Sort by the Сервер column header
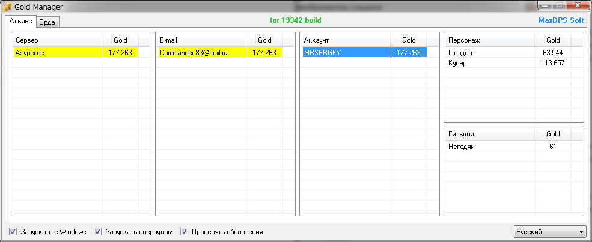The width and height of the screenshot is (592, 242). click(x=58, y=40)
